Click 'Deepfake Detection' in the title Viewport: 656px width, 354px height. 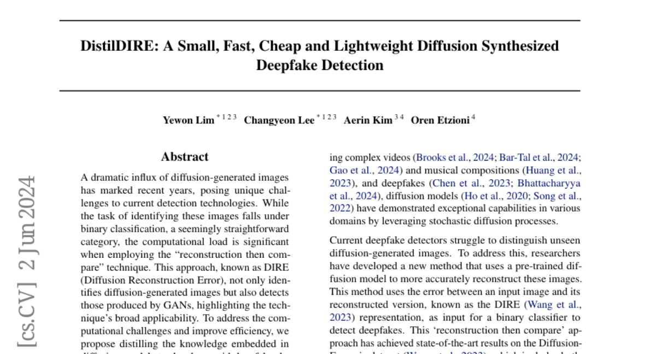(x=319, y=66)
